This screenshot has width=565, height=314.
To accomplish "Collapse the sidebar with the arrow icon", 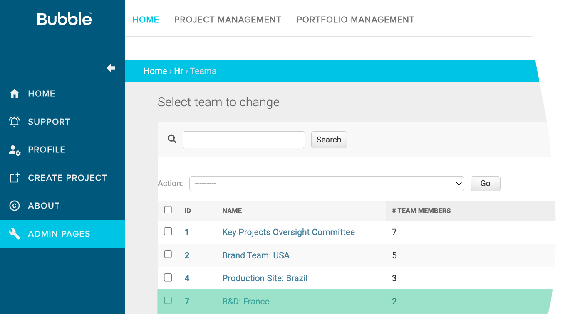I will [111, 69].
